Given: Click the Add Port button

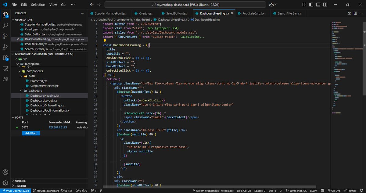Looking at the screenshot, I should tap(31, 133).
